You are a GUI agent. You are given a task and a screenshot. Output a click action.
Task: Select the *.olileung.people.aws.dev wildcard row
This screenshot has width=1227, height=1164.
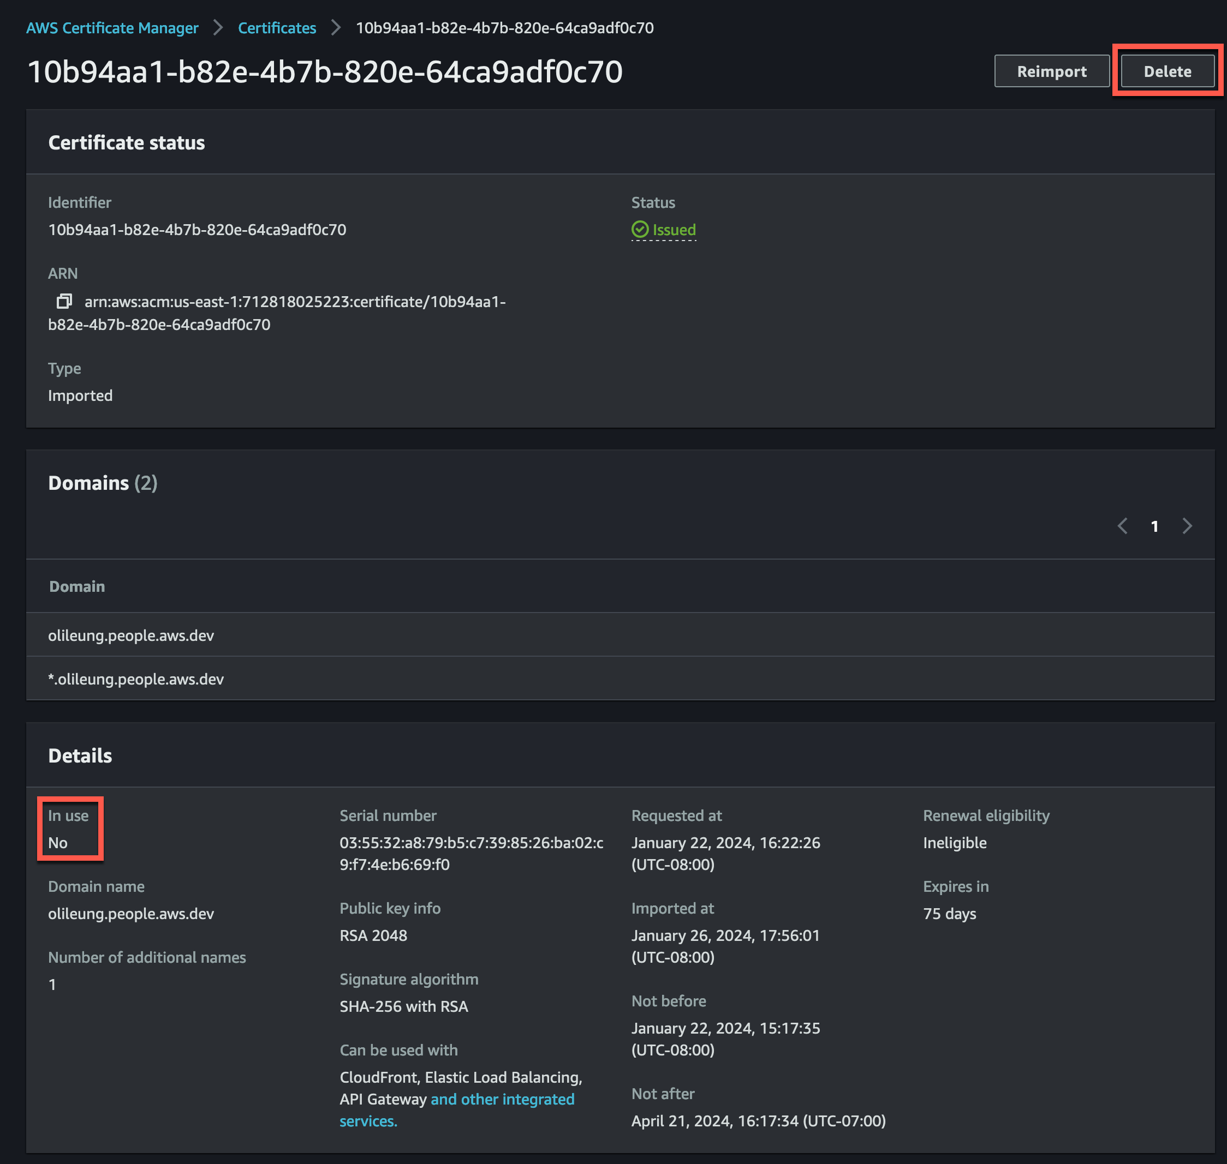pos(137,679)
